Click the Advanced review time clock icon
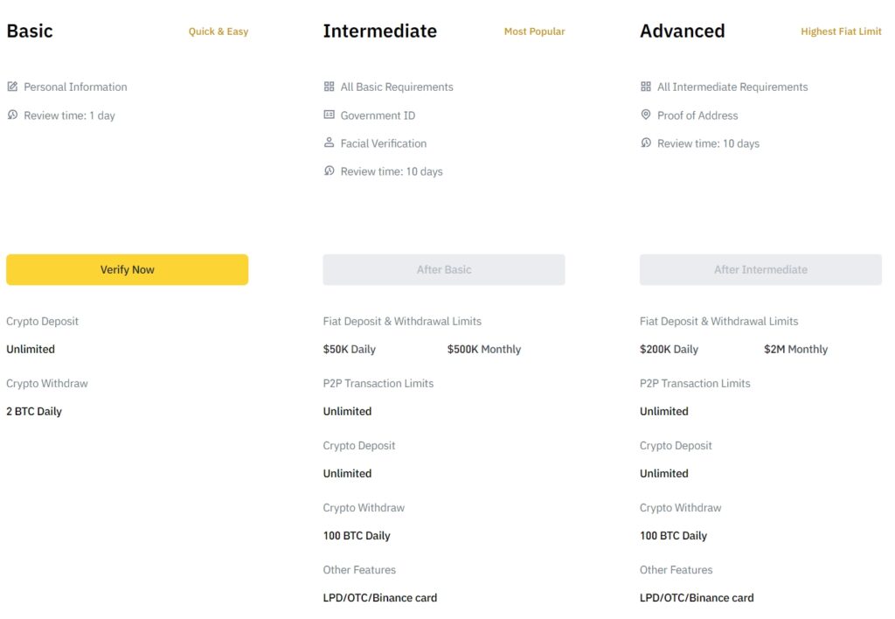895x619 pixels. [646, 143]
